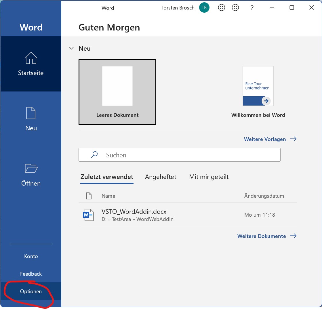Collapse the Neu section chevron

point(71,48)
